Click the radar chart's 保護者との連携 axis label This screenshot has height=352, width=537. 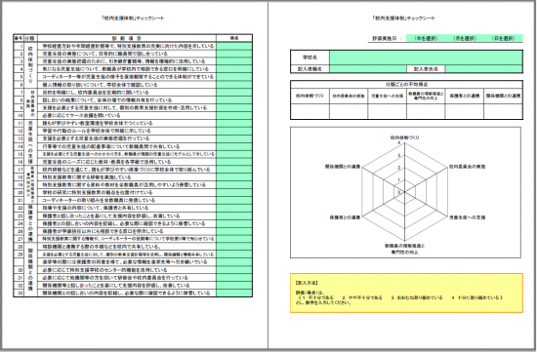point(345,217)
